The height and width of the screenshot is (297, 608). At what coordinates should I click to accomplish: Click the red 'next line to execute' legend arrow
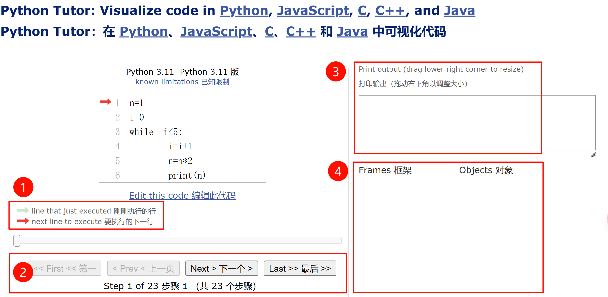point(23,221)
